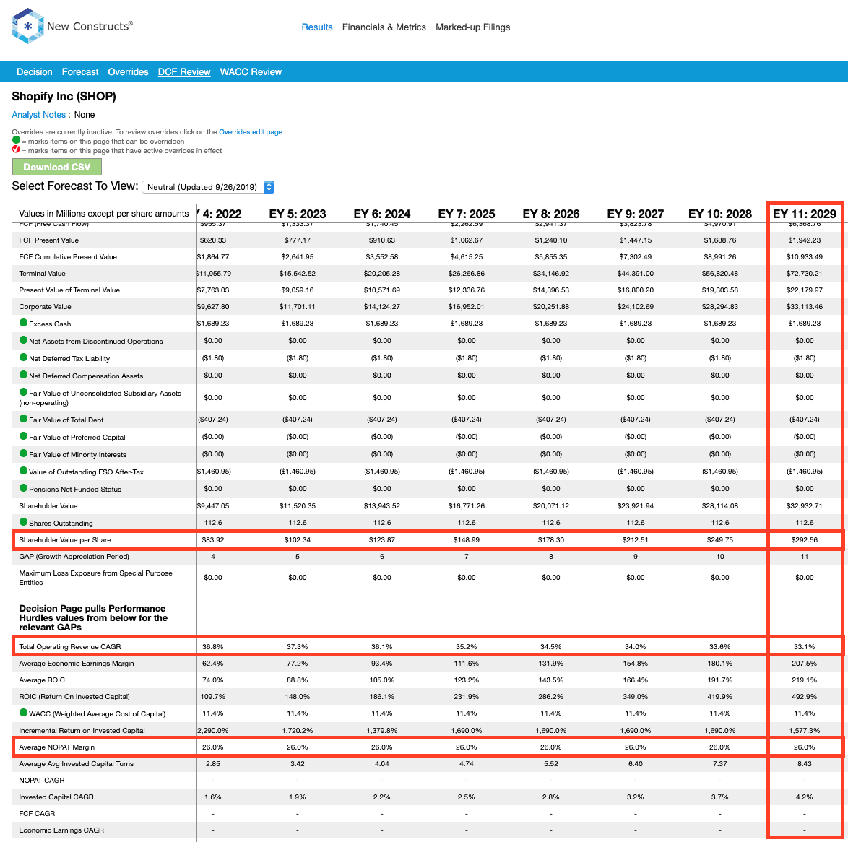
Task: Click the $33,113.46 corporate value cell
Action: pyautogui.click(x=804, y=307)
